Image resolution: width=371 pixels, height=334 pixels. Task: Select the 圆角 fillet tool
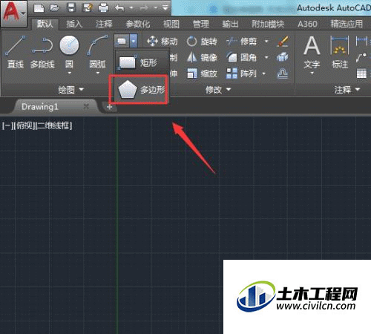(x=241, y=58)
